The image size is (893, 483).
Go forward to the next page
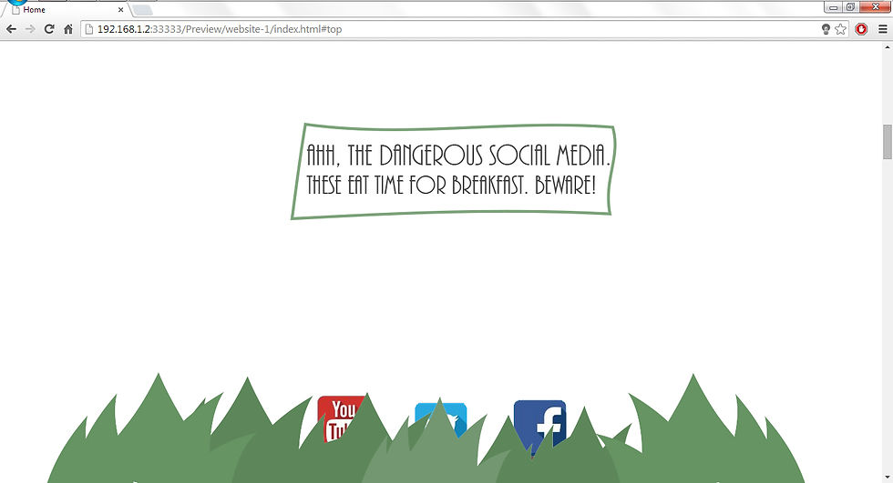[x=30, y=29]
